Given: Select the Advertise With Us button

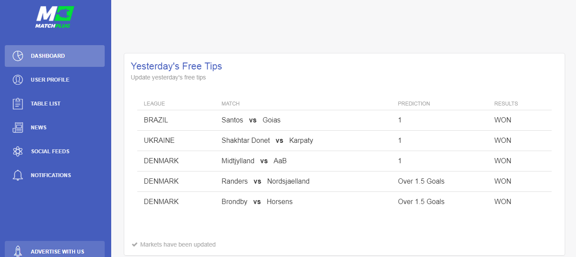Looking at the screenshot, I should tap(55, 249).
